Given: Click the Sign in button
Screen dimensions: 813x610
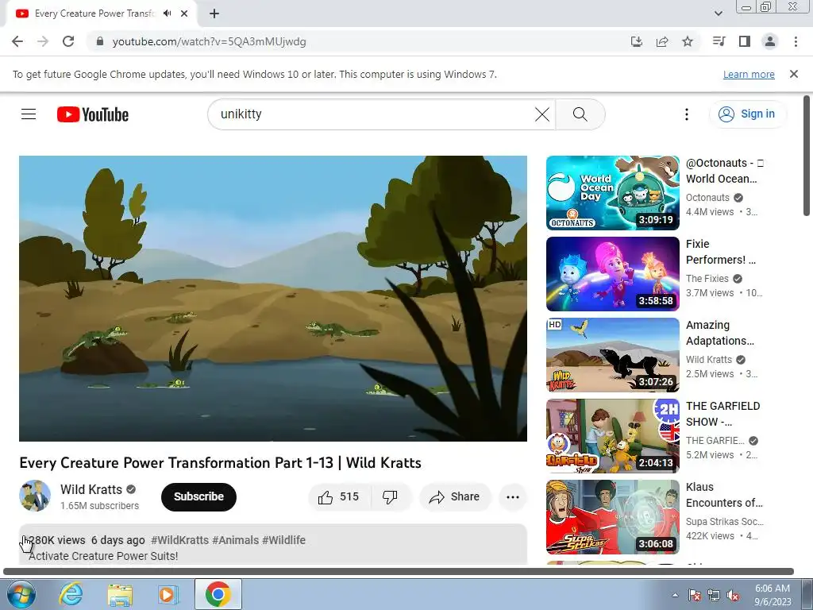Looking at the screenshot, I should point(747,114).
